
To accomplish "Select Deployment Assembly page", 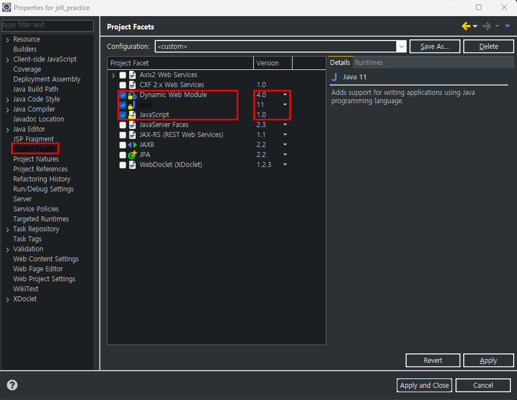I will click(47, 79).
